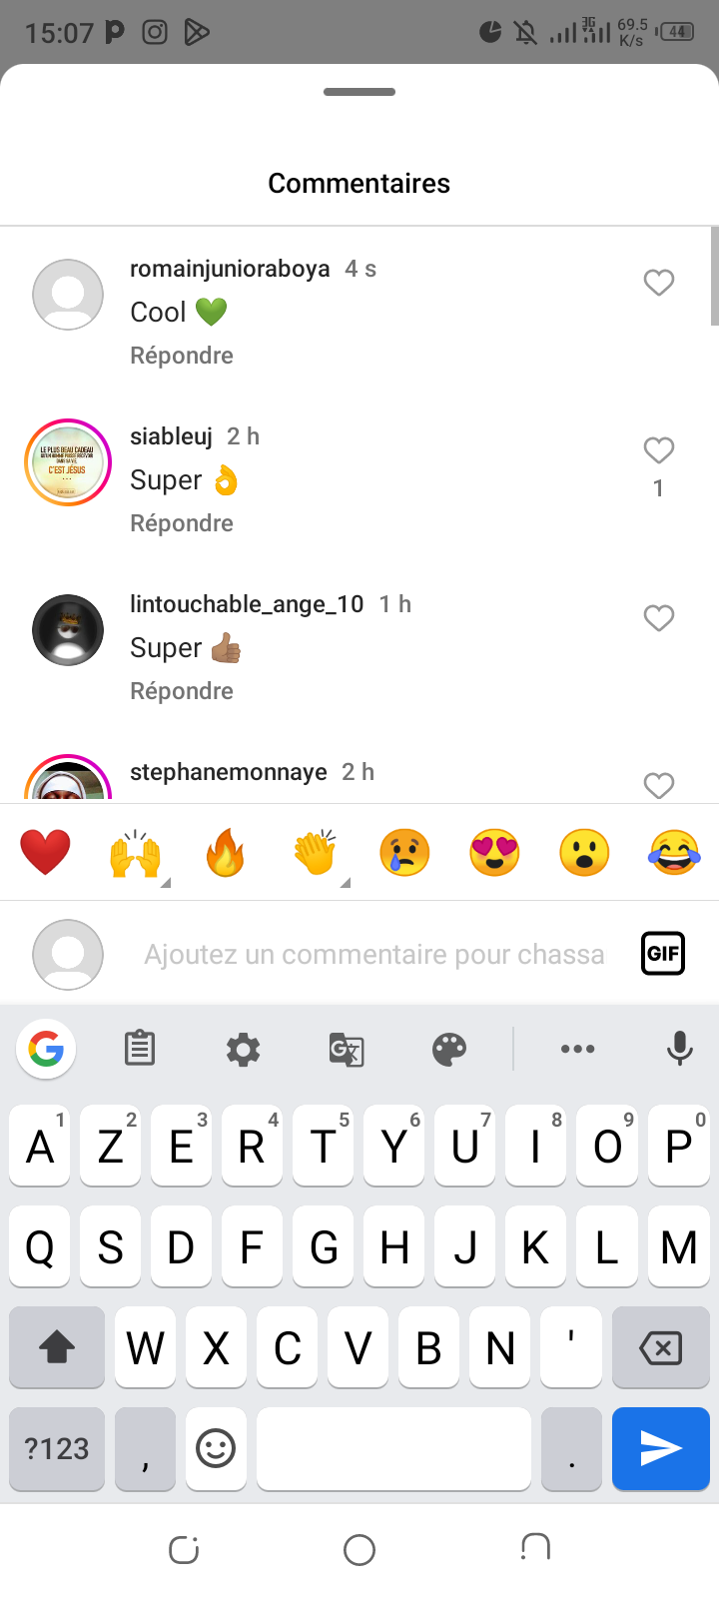Send the comment with blue arrow key

660,1448
